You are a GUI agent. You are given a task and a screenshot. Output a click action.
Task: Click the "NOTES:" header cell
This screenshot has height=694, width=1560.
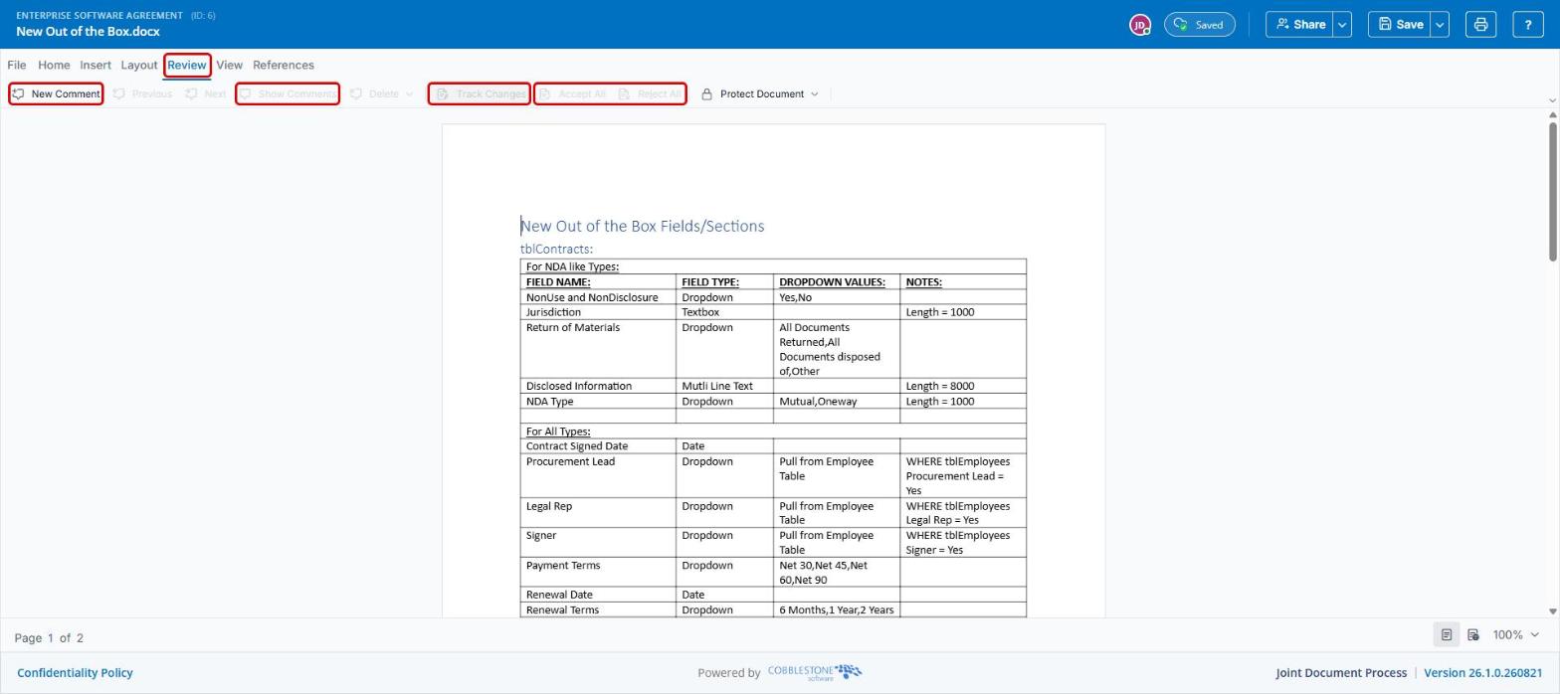pyautogui.click(x=963, y=281)
